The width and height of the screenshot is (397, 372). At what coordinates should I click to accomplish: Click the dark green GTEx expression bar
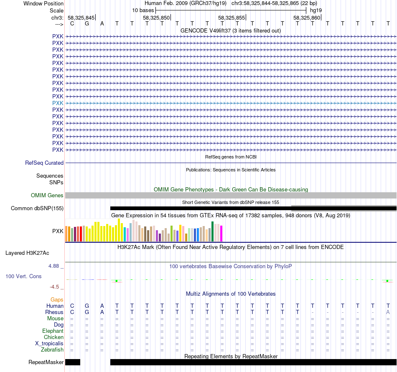[213, 231]
